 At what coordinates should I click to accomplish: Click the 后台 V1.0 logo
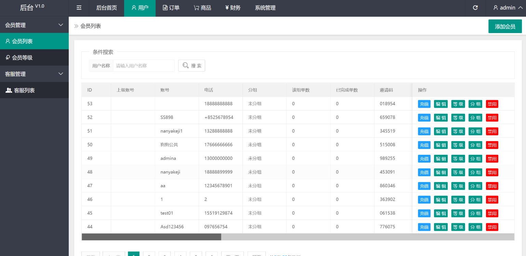pos(32,7)
